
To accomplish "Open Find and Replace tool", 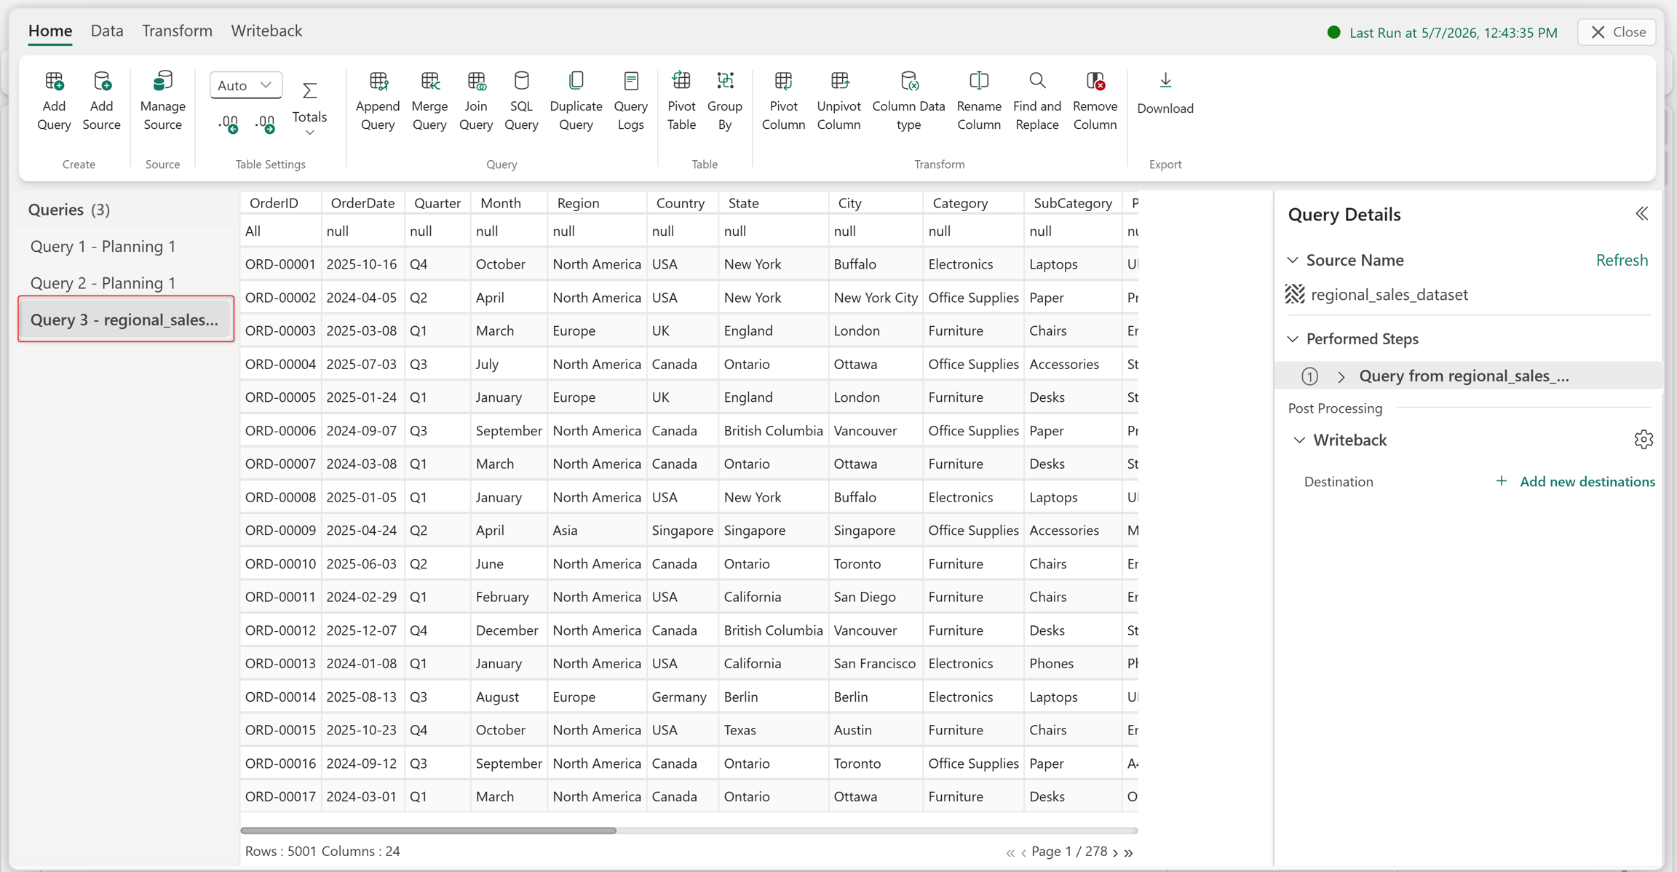I will pos(1036,100).
